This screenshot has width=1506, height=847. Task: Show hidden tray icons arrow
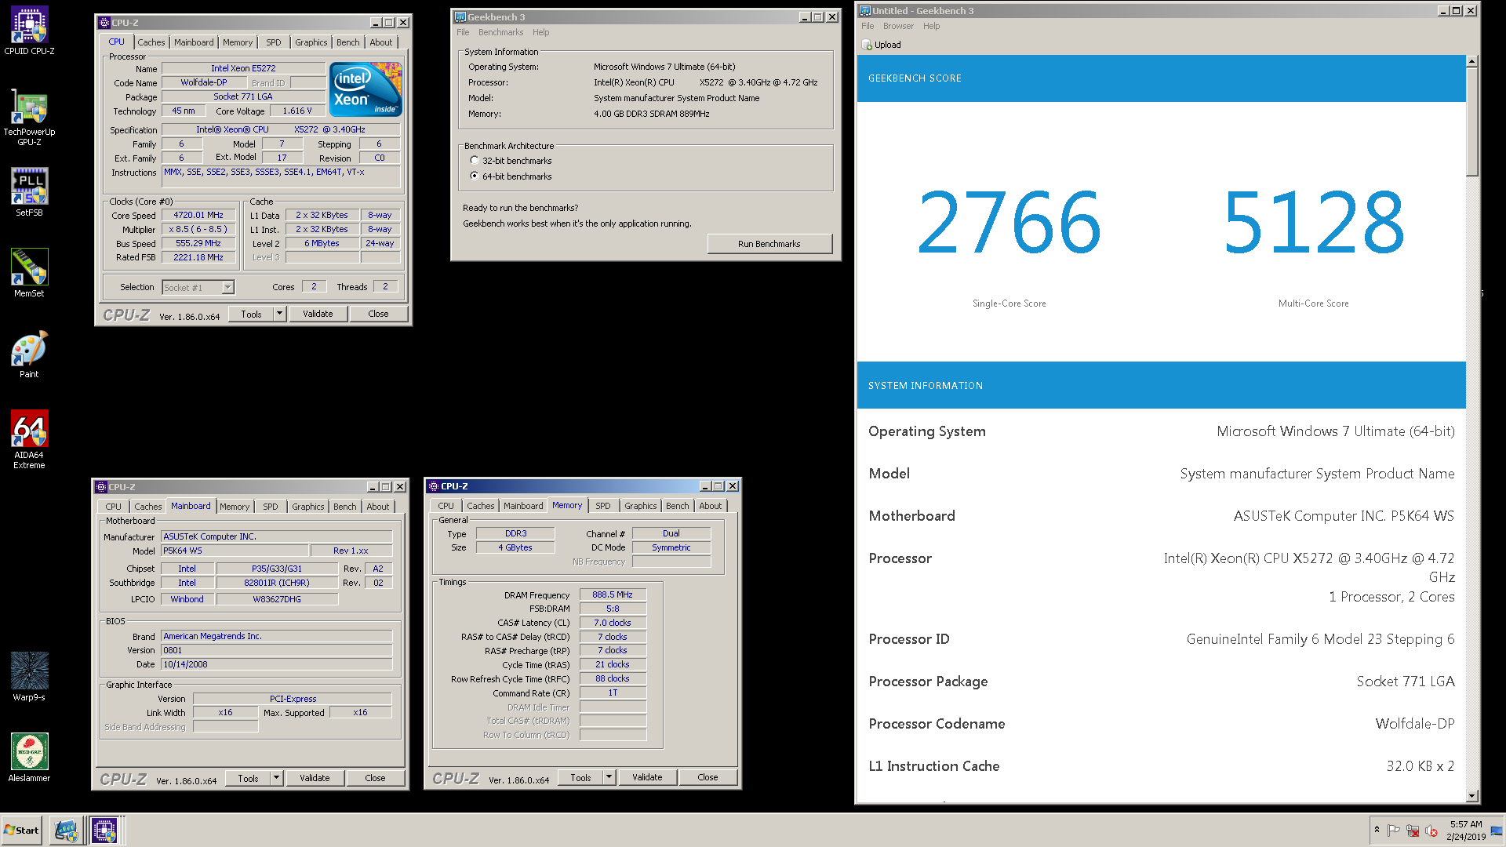tap(1377, 830)
